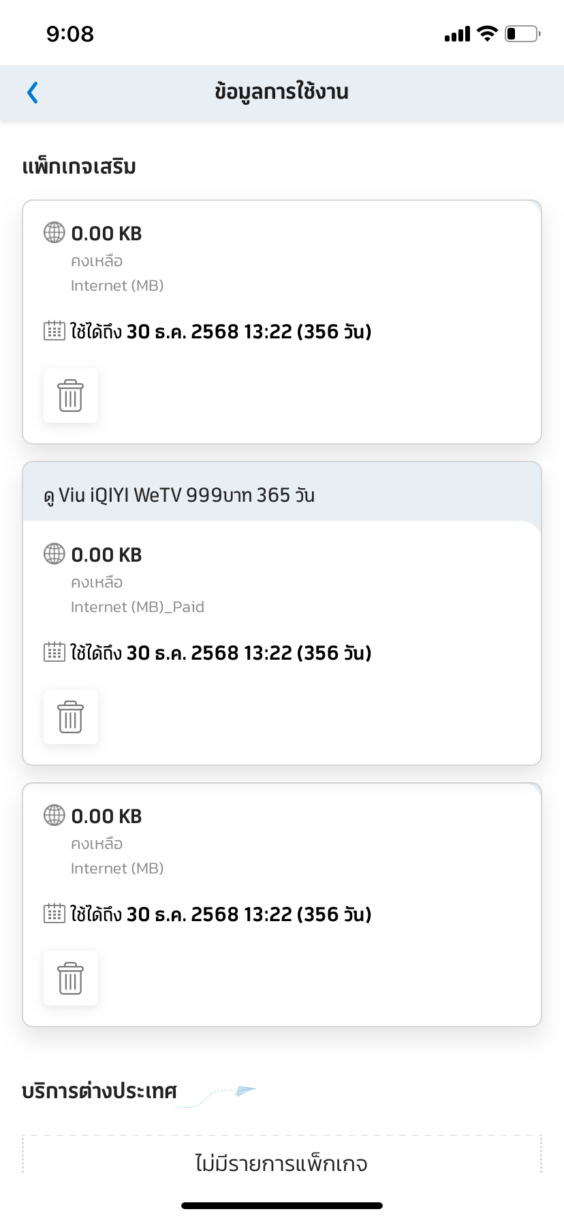Tap the battery indicator in the status bar
This screenshot has width=564, height=1220.
pyautogui.click(x=522, y=33)
